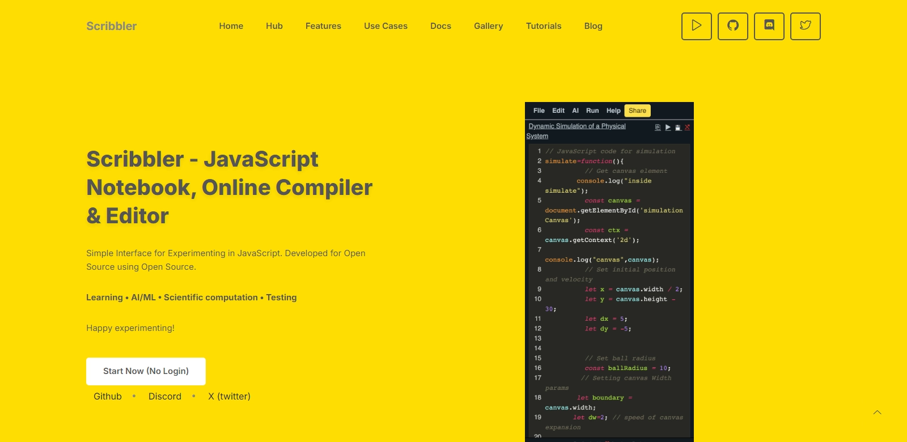
Task: Open the Run menu in the notebook
Action: tap(592, 110)
